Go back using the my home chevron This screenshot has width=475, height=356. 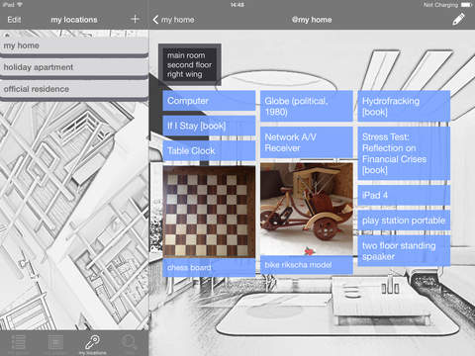(x=173, y=20)
